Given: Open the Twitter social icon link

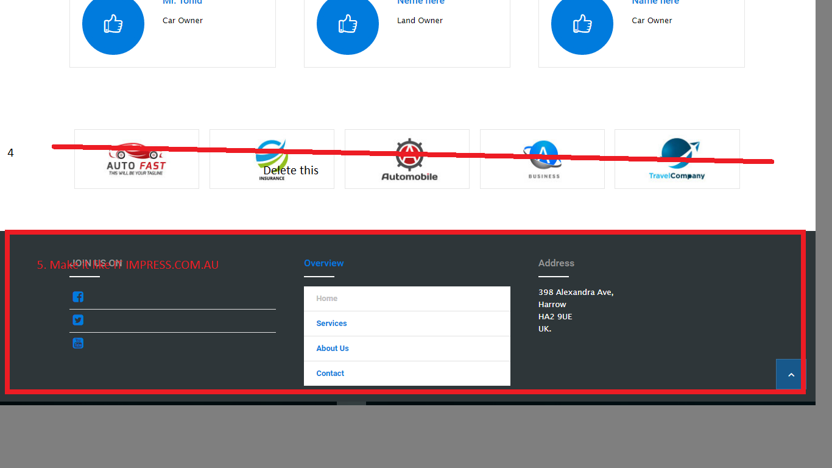Looking at the screenshot, I should [x=78, y=320].
